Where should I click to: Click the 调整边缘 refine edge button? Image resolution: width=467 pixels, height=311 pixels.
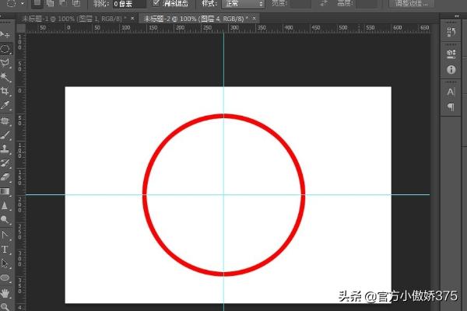(x=412, y=4)
